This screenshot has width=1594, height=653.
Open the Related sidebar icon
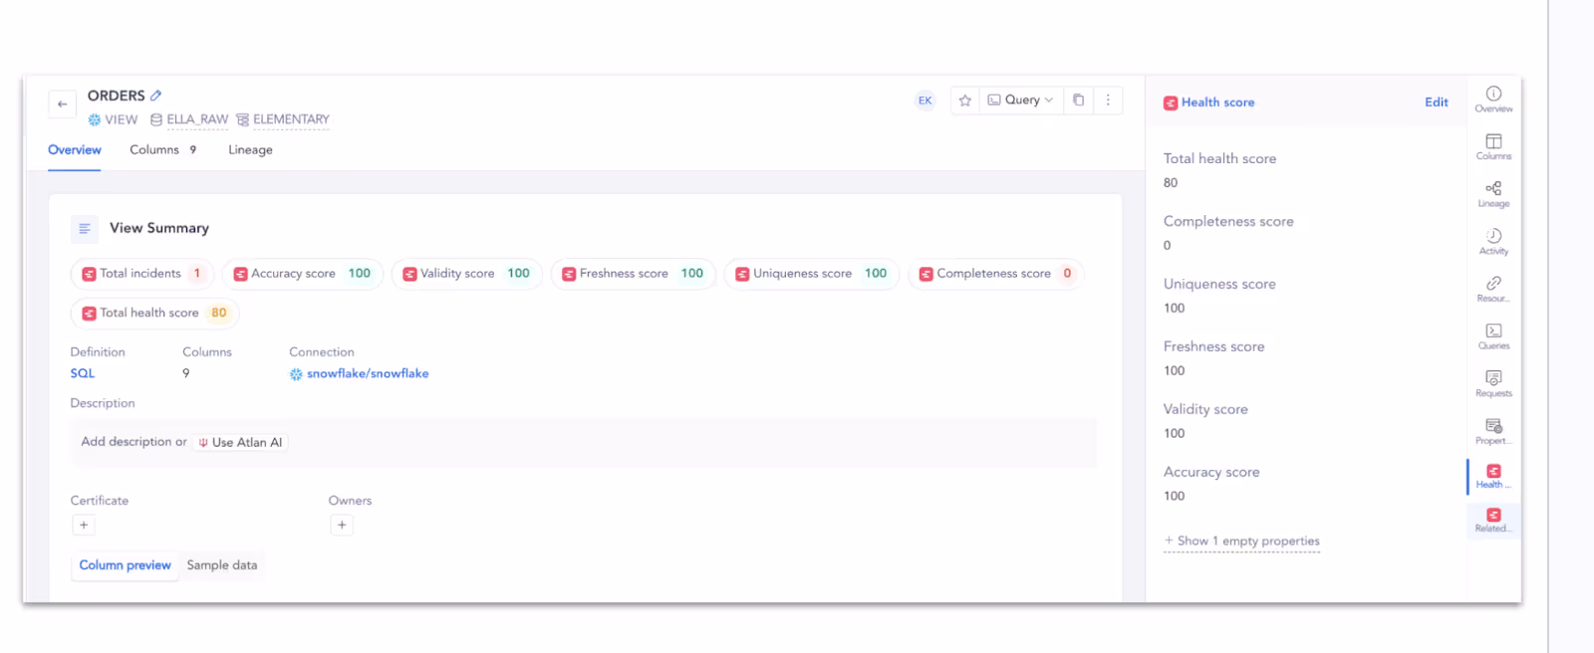[1493, 521]
